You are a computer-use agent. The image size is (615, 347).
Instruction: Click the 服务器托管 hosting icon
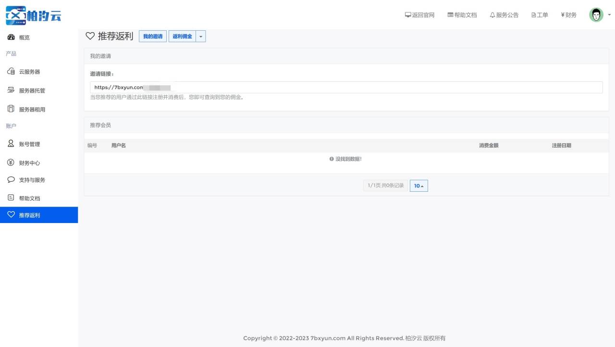click(11, 90)
